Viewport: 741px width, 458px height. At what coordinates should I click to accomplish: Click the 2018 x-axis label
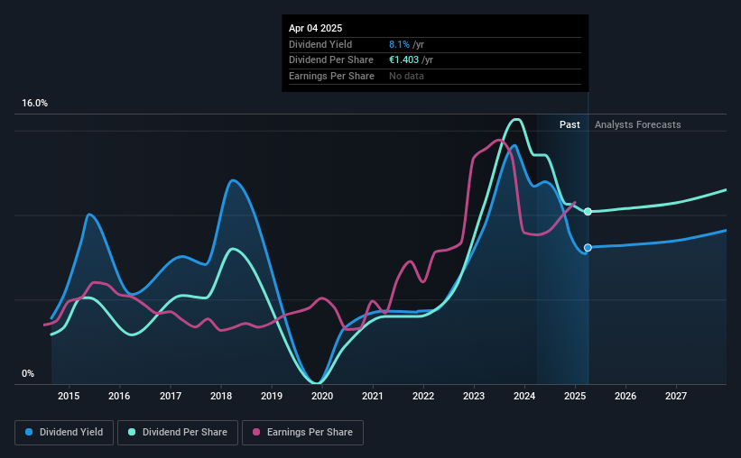[x=221, y=396]
